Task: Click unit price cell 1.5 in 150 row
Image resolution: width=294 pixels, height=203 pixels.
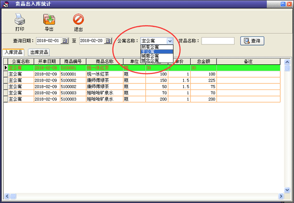Action: [x=179, y=80]
